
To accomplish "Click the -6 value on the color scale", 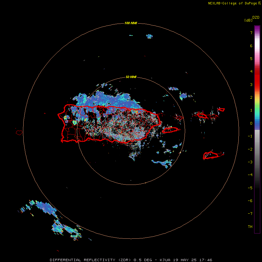I will tap(250, 201).
